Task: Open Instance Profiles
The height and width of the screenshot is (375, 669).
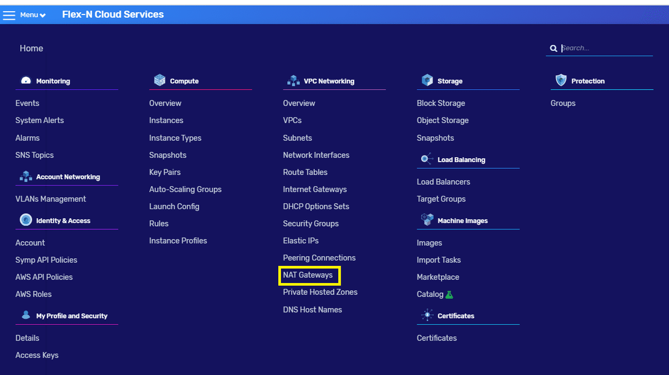Action: [x=178, y=241]
